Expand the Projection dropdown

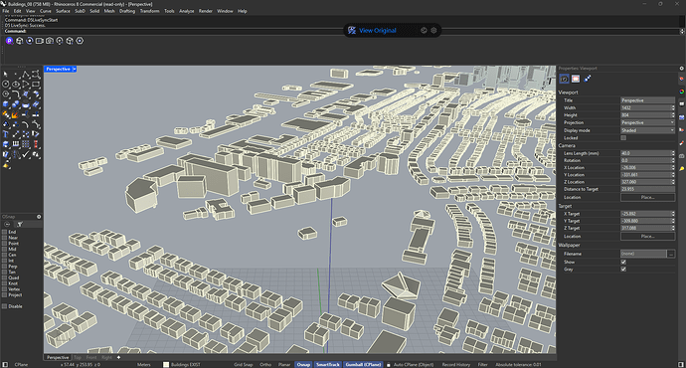click(647, 122)
